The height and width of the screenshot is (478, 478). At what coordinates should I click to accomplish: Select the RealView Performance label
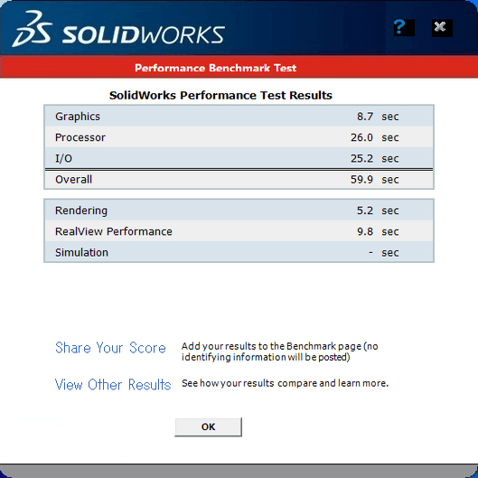point(114,231)
